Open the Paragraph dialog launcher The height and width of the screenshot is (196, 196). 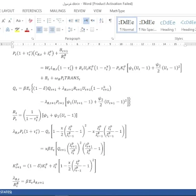click(x=112, y=39)
